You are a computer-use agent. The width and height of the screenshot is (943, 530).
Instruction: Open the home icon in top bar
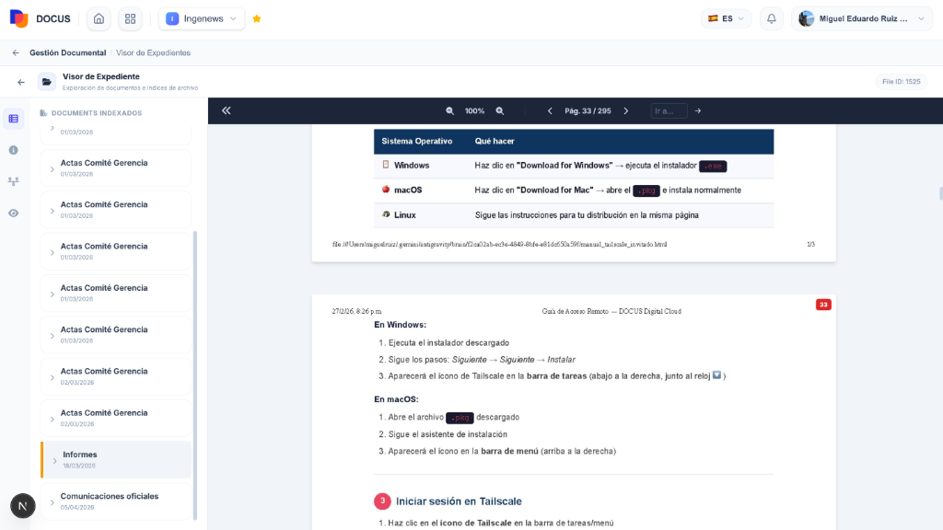tap(99, 18)
